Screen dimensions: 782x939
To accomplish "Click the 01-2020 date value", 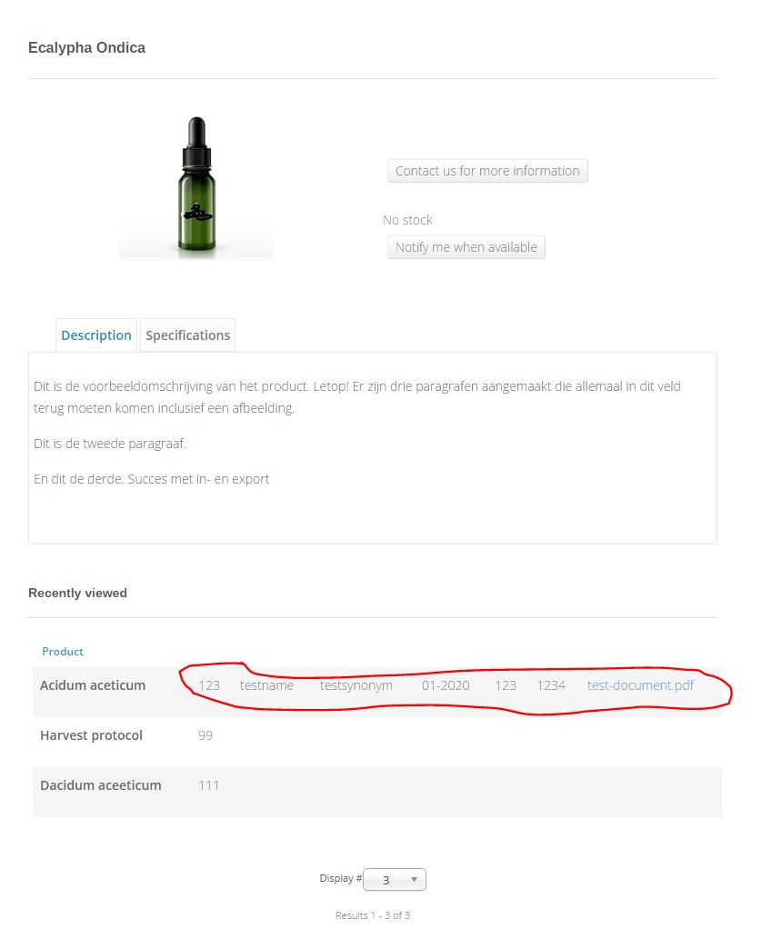I will (x=446, y=685).
